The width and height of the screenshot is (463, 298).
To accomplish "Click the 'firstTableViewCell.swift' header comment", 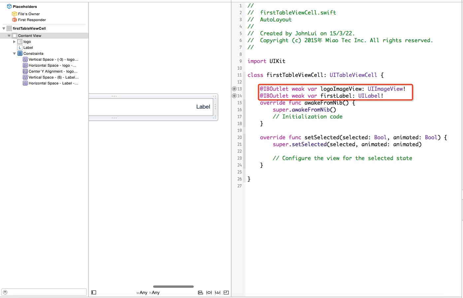I will 298,13.
